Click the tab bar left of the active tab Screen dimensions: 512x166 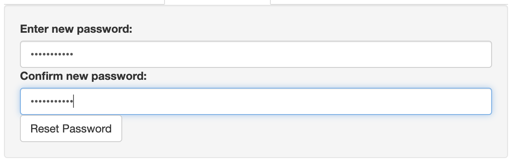pyautogui.click(x=80, y=2)
